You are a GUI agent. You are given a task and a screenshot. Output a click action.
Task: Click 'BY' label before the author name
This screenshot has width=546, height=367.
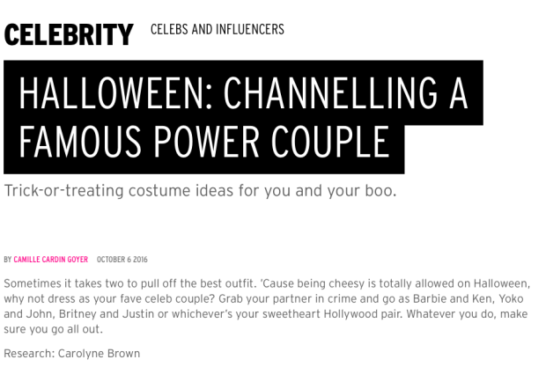coord(7,260)
